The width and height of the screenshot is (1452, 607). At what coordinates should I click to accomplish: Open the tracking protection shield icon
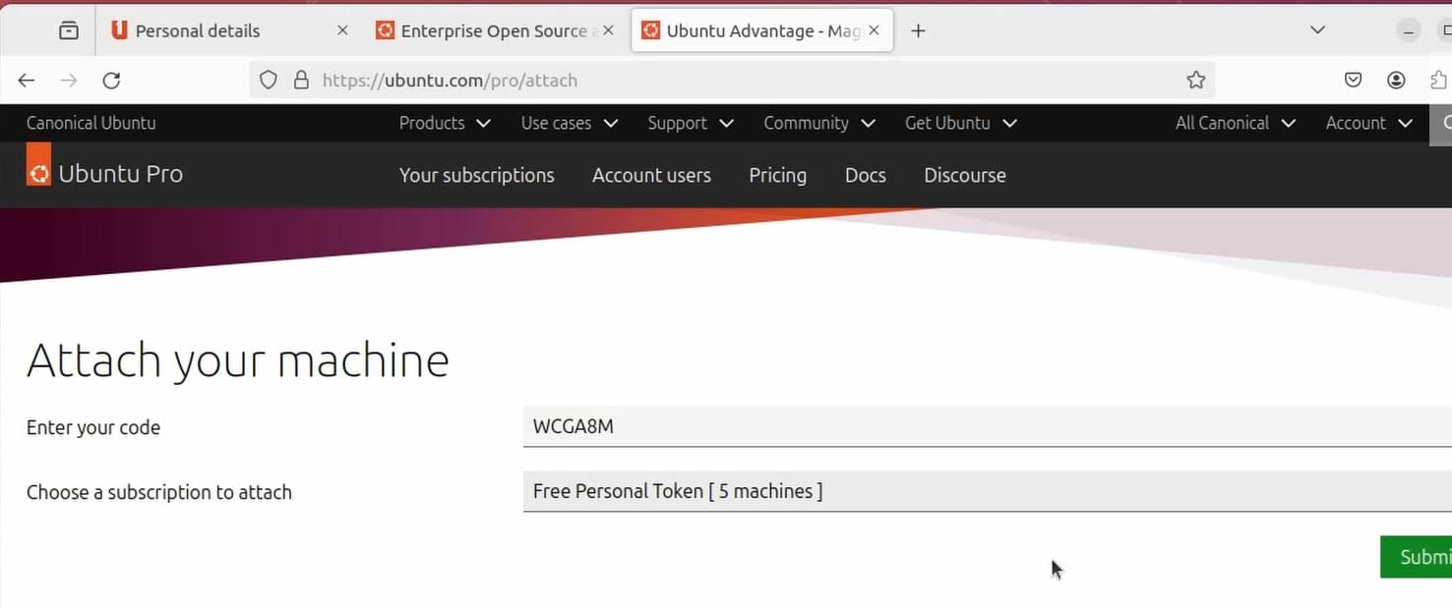tap(269, 81)
